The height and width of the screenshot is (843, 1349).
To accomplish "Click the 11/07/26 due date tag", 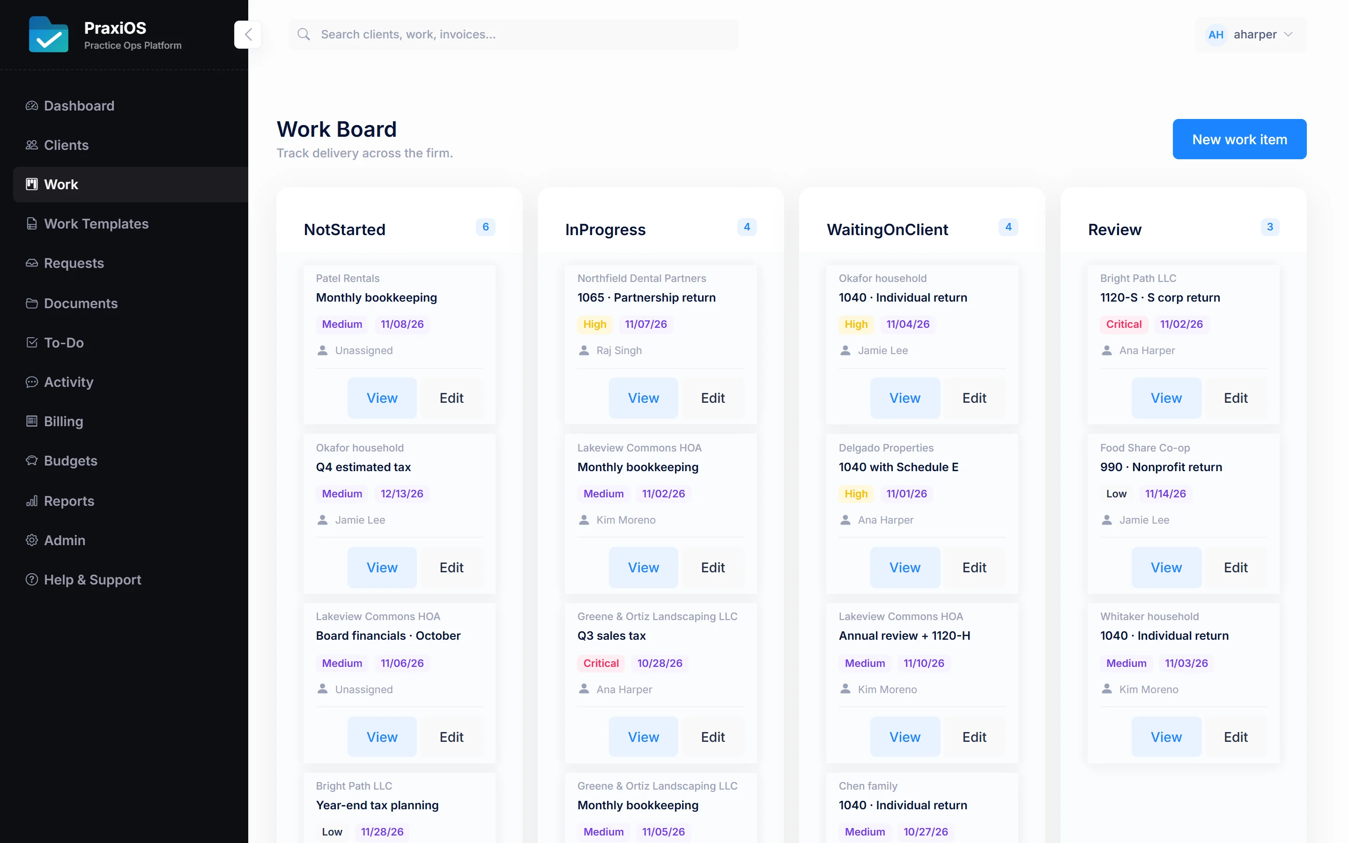I will click(645, 324).
